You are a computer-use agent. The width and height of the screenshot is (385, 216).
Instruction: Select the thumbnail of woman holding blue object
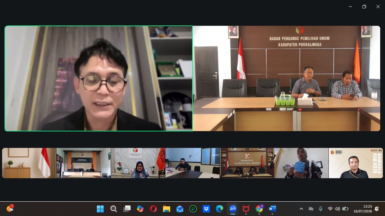(301, 163)
